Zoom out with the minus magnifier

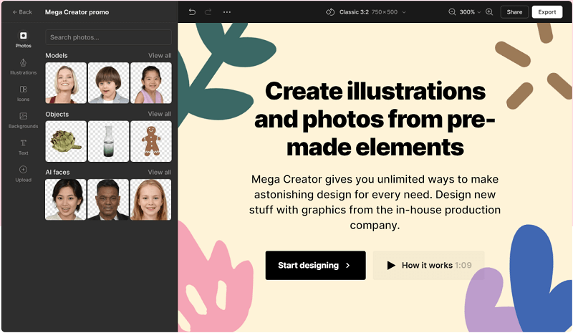click(x=452, y=12)
